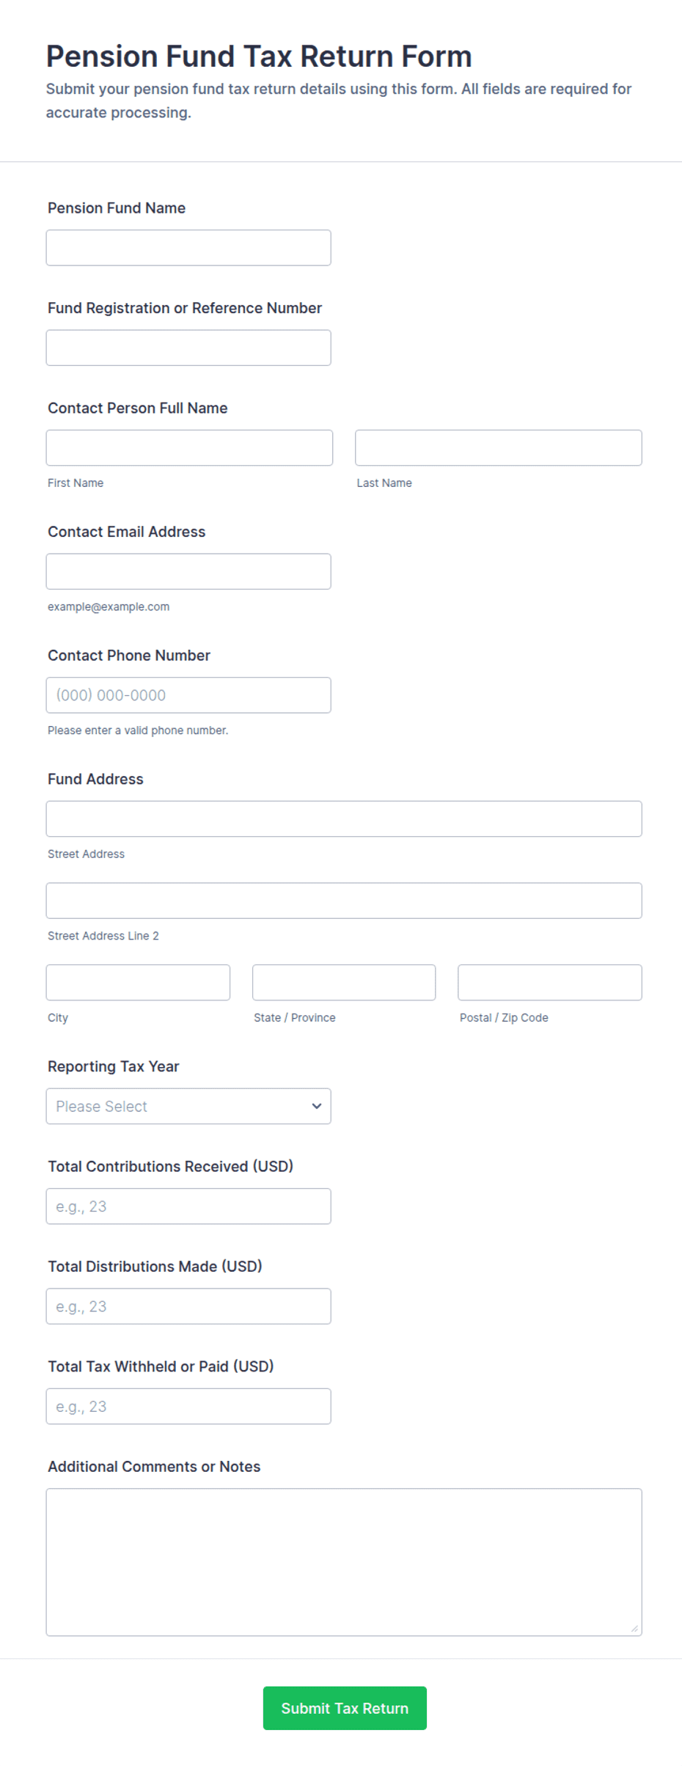Click the Pension Fund Name input field
The width and height of the screenshot is (682, 1766).
coord(188,248)
